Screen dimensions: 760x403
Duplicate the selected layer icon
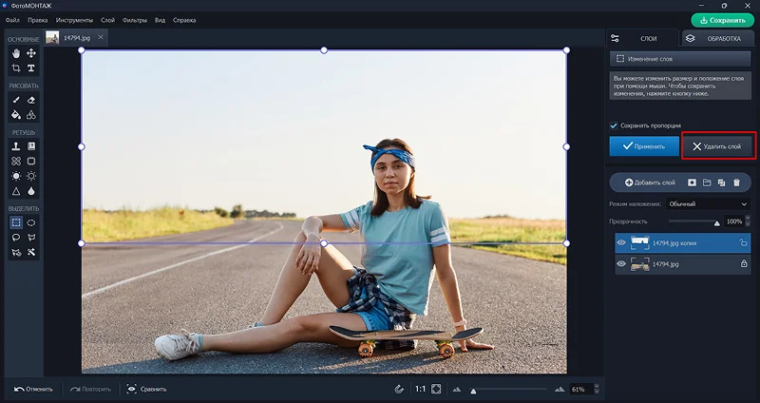722,182
